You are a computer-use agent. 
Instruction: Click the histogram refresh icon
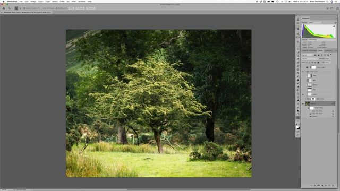pos(335,22)
